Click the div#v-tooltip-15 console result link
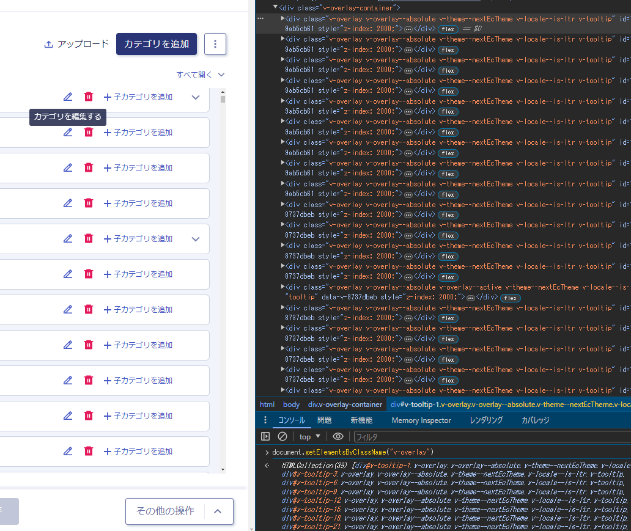 pos(311,509)
